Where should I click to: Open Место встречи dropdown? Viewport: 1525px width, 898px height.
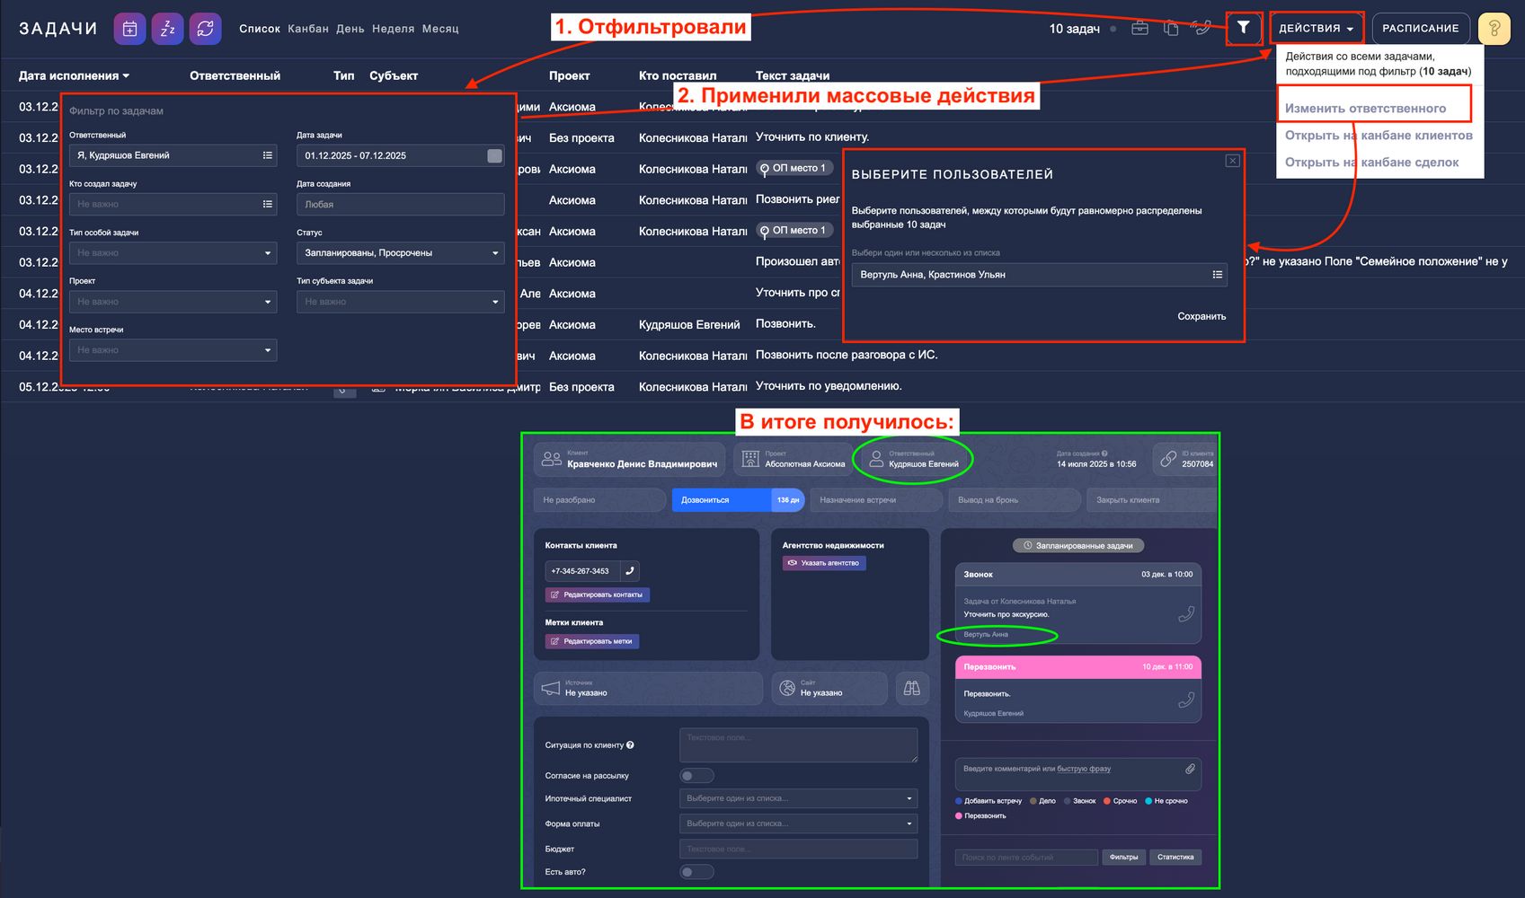coord(173,350)
